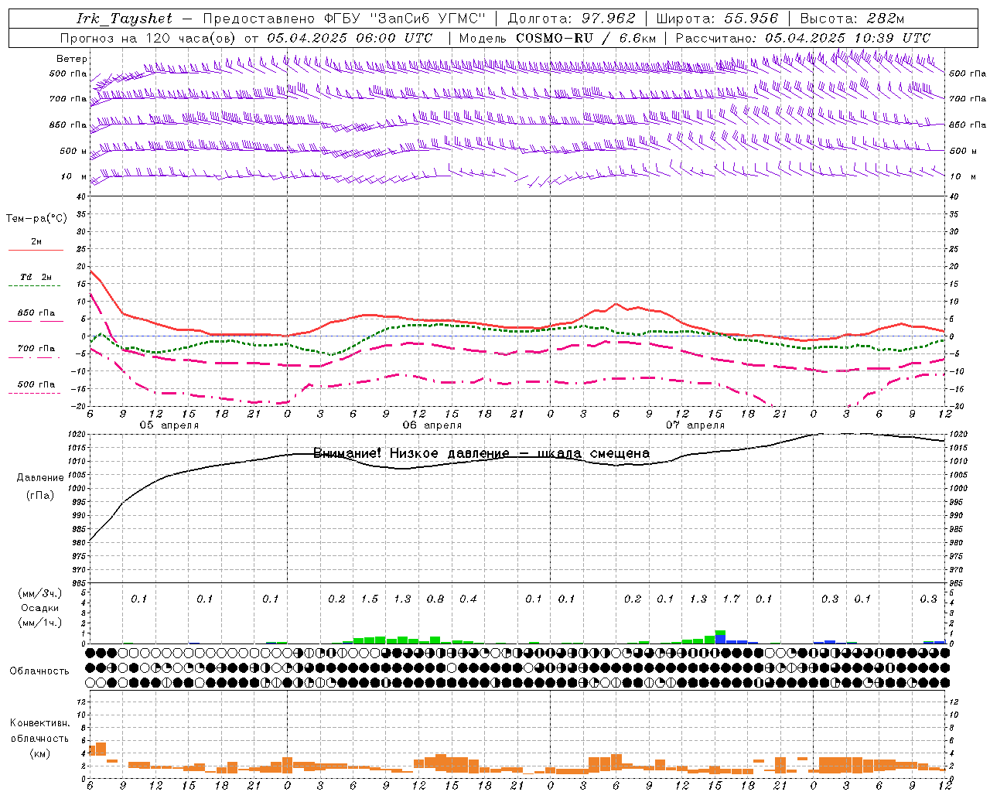Click the red solid 2м legend line

point(36,250)
